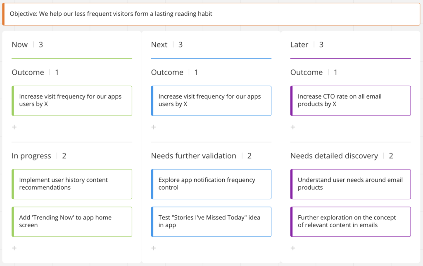
Task: Open the objective banner at the top
Action: [x=211, y=14]
